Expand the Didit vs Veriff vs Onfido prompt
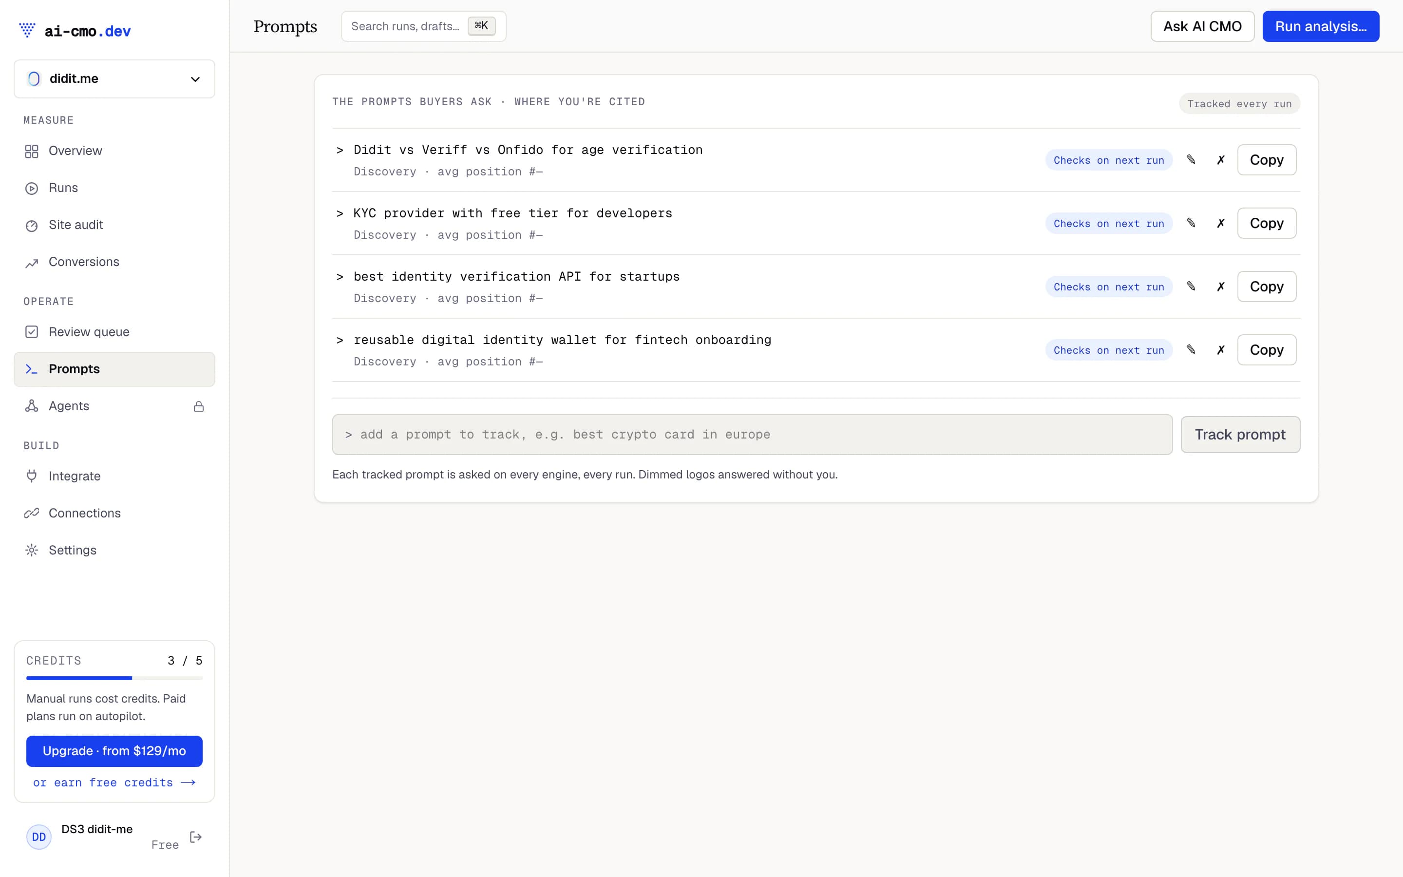Screen dimensions: 1403x877 [x=340, y=150]
